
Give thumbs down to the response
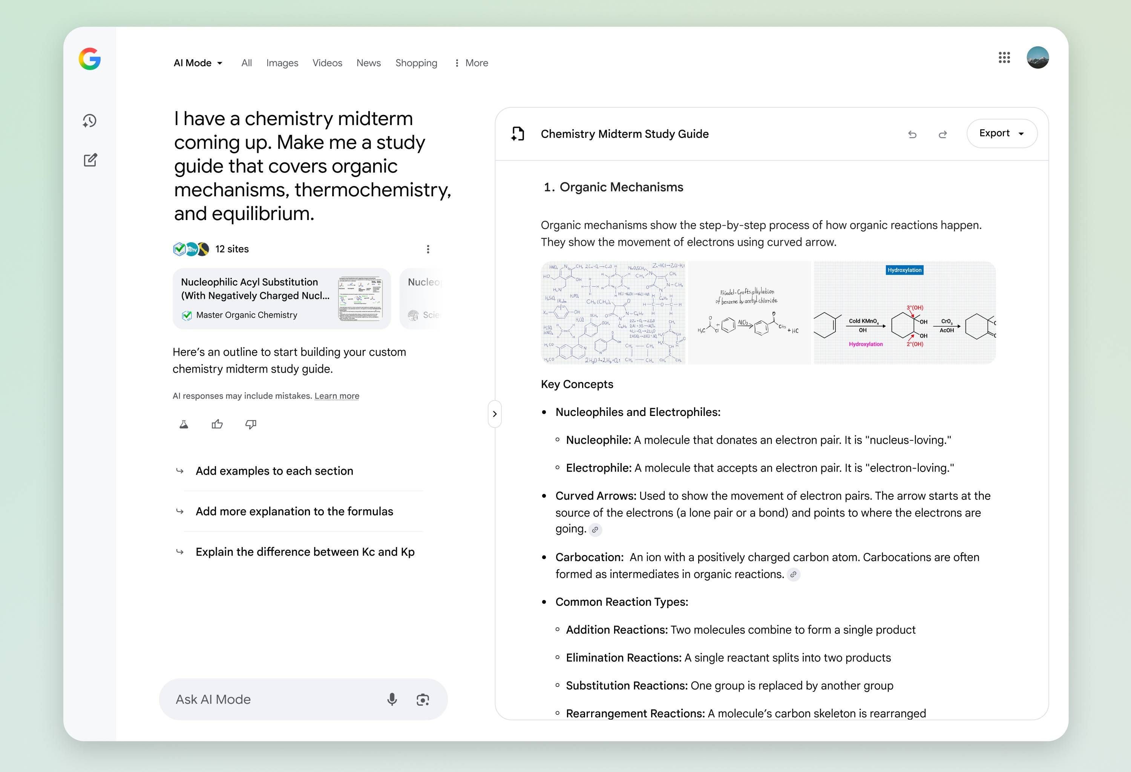(251, 424)
